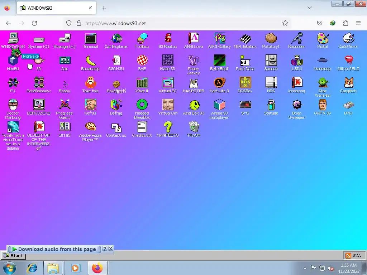This screenshot has width=367, height=275.
Task: Launch the Piskel palette icon
Action: pyautogui.click(x=322, y=38)
